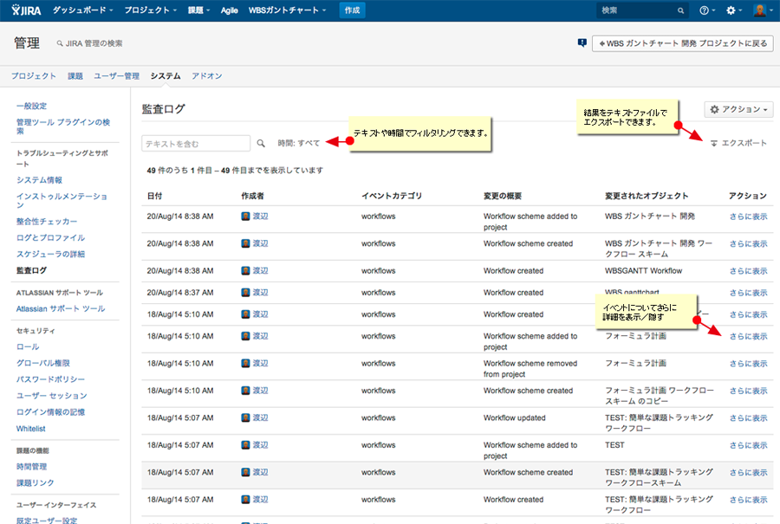Open the アクション dropdown button

(x=738, y=109)
